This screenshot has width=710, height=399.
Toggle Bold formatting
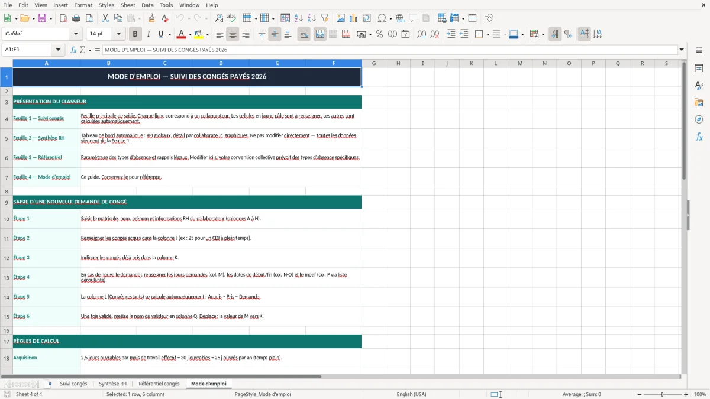pos(135,34)
